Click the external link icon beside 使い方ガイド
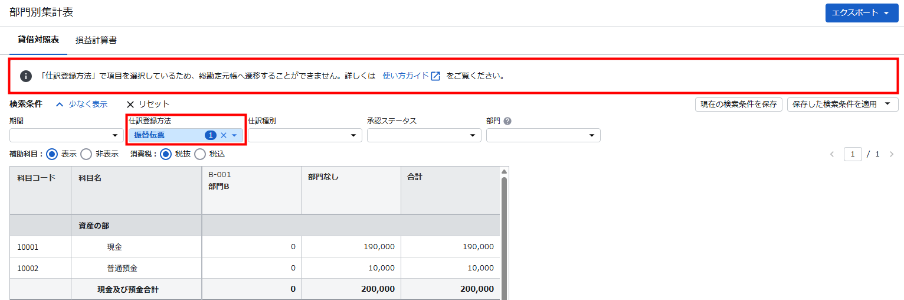The height and width of the screenshot is (300, 904). pyautogui.click(x=435, y=76)
